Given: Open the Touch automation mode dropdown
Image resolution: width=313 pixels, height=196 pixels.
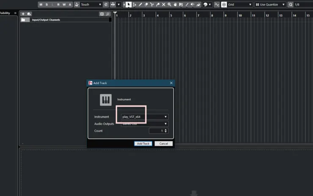Looking at the screenshot, I should pyautogui.click(x=91, y=4).
